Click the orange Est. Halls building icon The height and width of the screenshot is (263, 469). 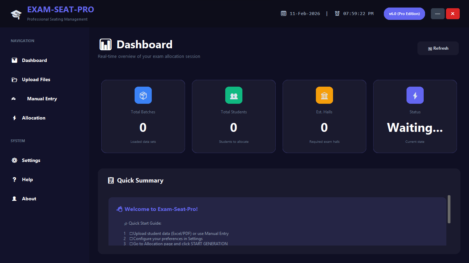(324, 95)
